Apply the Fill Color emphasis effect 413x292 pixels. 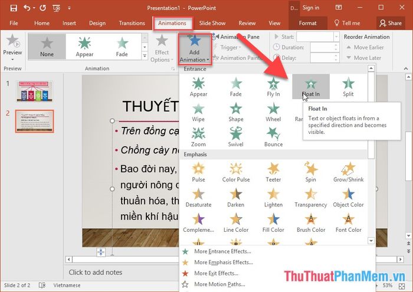point(273,222)
